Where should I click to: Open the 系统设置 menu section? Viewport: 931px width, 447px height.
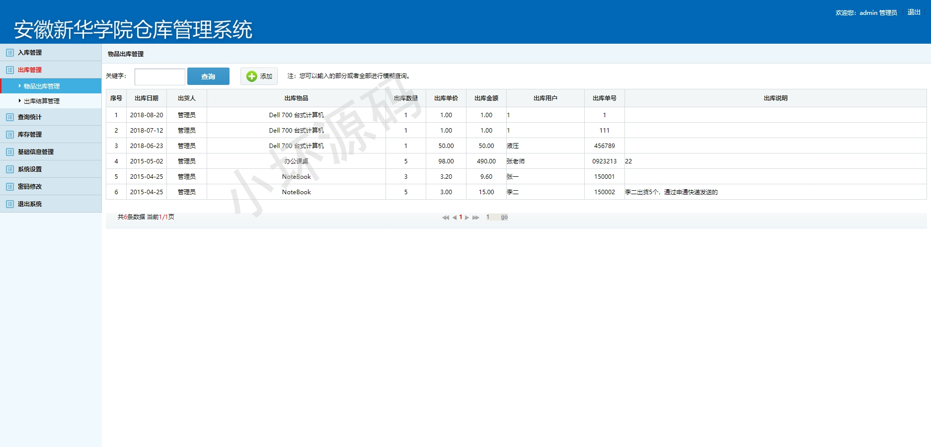click(51, 169)
